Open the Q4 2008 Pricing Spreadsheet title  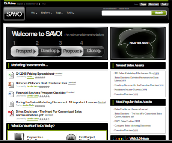(x=35, y=74)
